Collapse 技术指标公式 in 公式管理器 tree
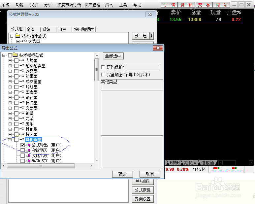Viewport: 255px width, 204px height. click(12, 36)
